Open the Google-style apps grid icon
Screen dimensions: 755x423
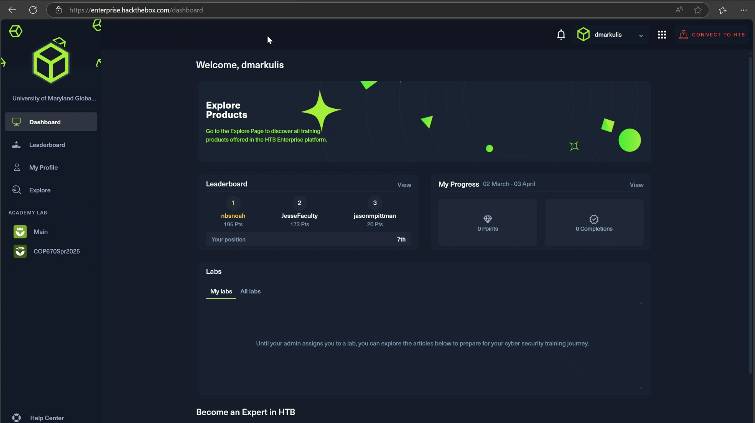click(662, 34)
